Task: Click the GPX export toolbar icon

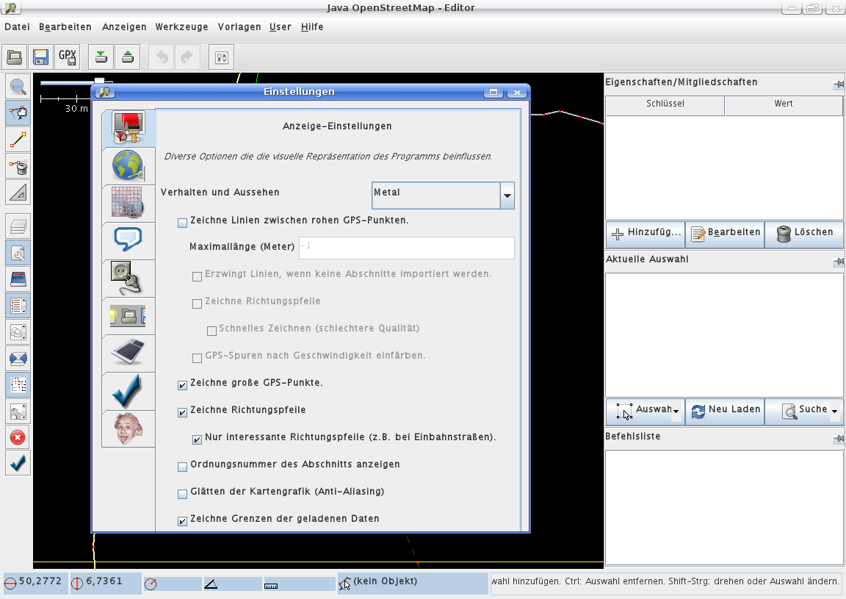Action: pyautogui.click(x=68, y=57)
